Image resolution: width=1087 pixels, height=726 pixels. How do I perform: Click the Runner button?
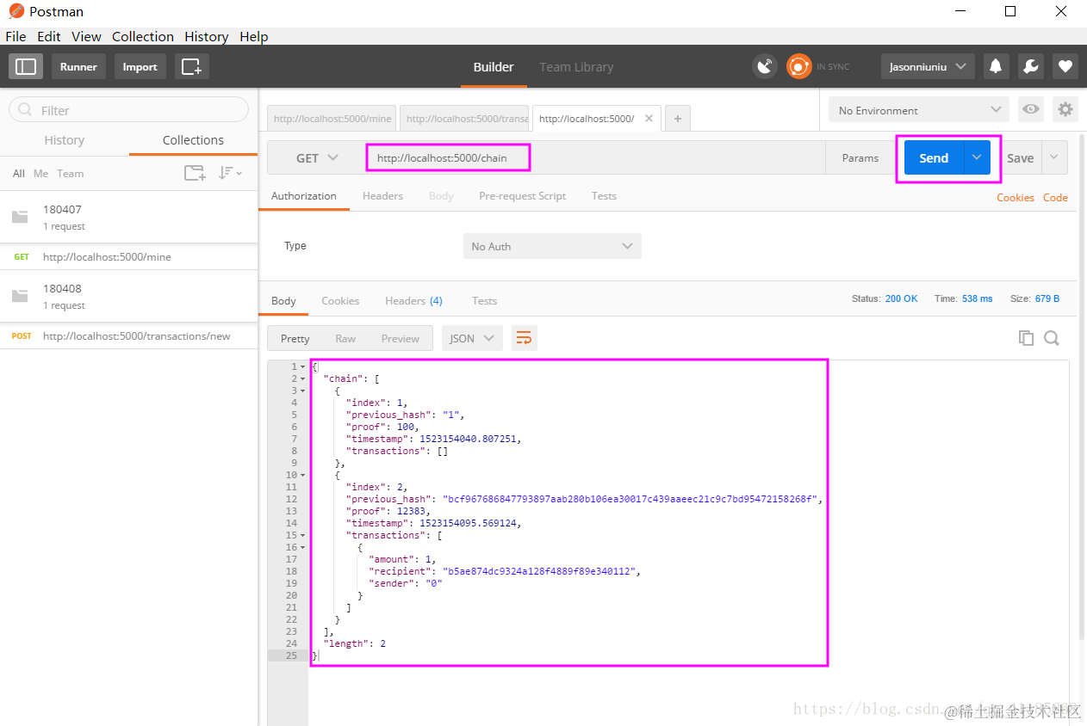[78, 66]
